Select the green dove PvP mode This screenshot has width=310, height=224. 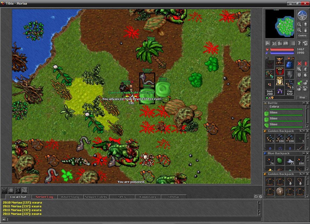tap(299, 83)
